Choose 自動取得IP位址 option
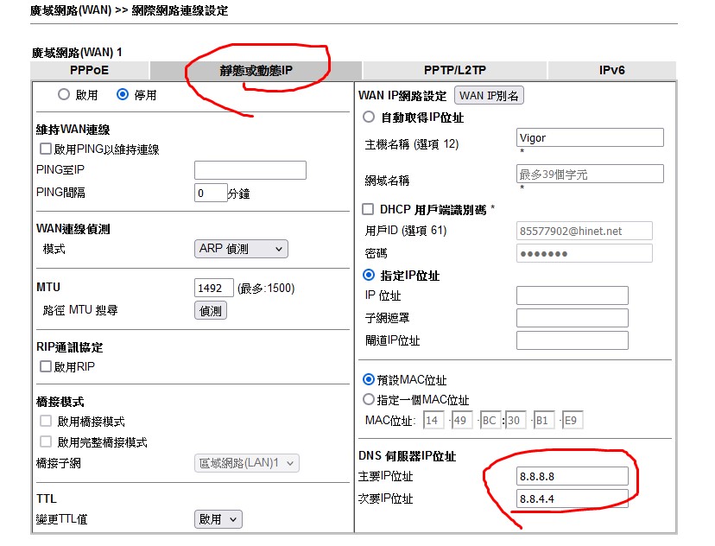This screenshot has width=715, height=546. pos(370,117)
